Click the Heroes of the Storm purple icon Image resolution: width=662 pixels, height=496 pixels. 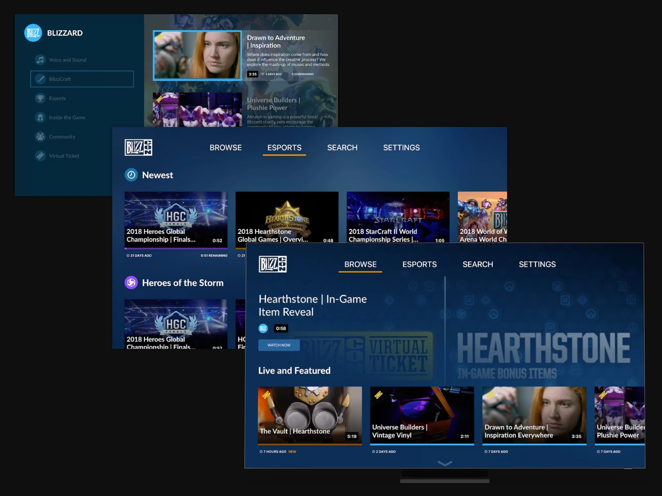131,283
